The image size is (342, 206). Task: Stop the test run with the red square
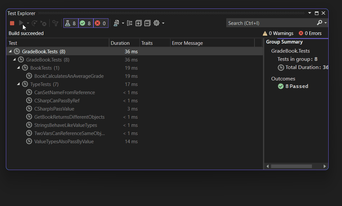point(12,23)
